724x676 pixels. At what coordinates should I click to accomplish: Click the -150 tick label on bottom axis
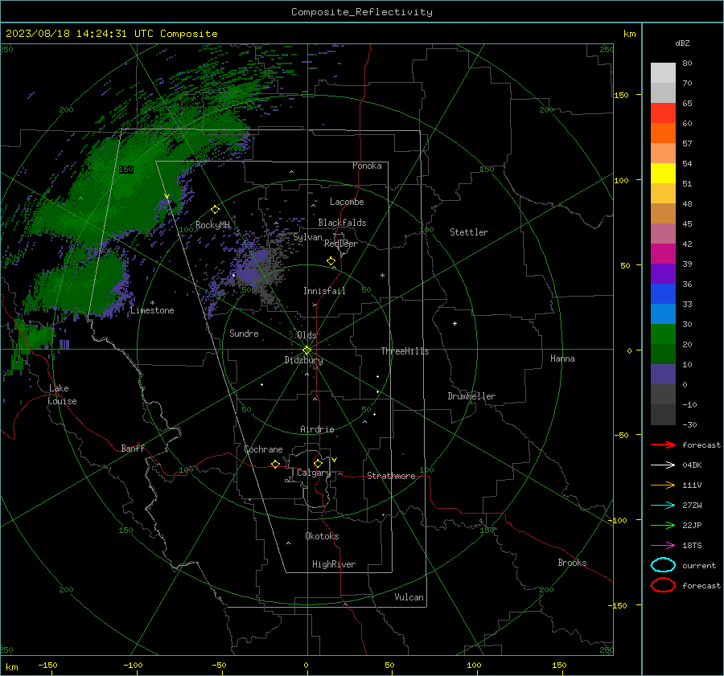[47, 665]
